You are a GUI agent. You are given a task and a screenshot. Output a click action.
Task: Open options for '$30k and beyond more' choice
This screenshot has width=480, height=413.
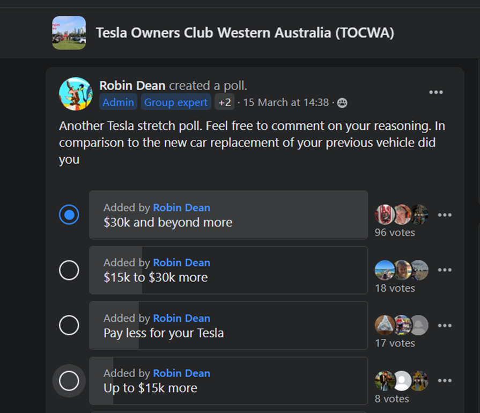[445, 215]
